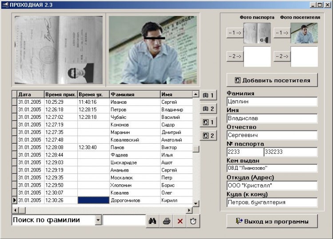Select empty visitor photo slot 2

[304, 57]
